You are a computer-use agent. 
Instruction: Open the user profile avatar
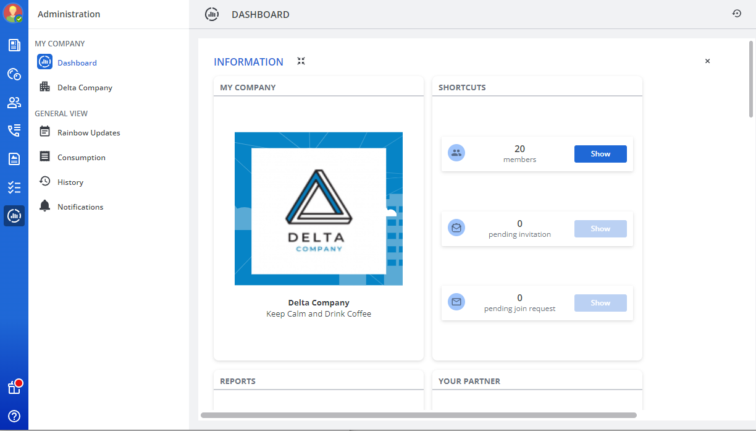[13, 13]
